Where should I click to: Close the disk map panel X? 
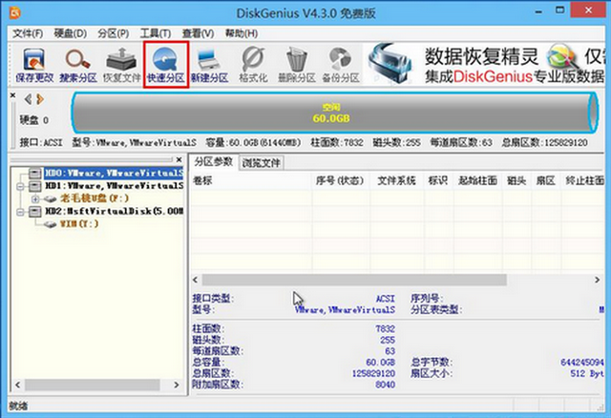[x=12, y=95]
